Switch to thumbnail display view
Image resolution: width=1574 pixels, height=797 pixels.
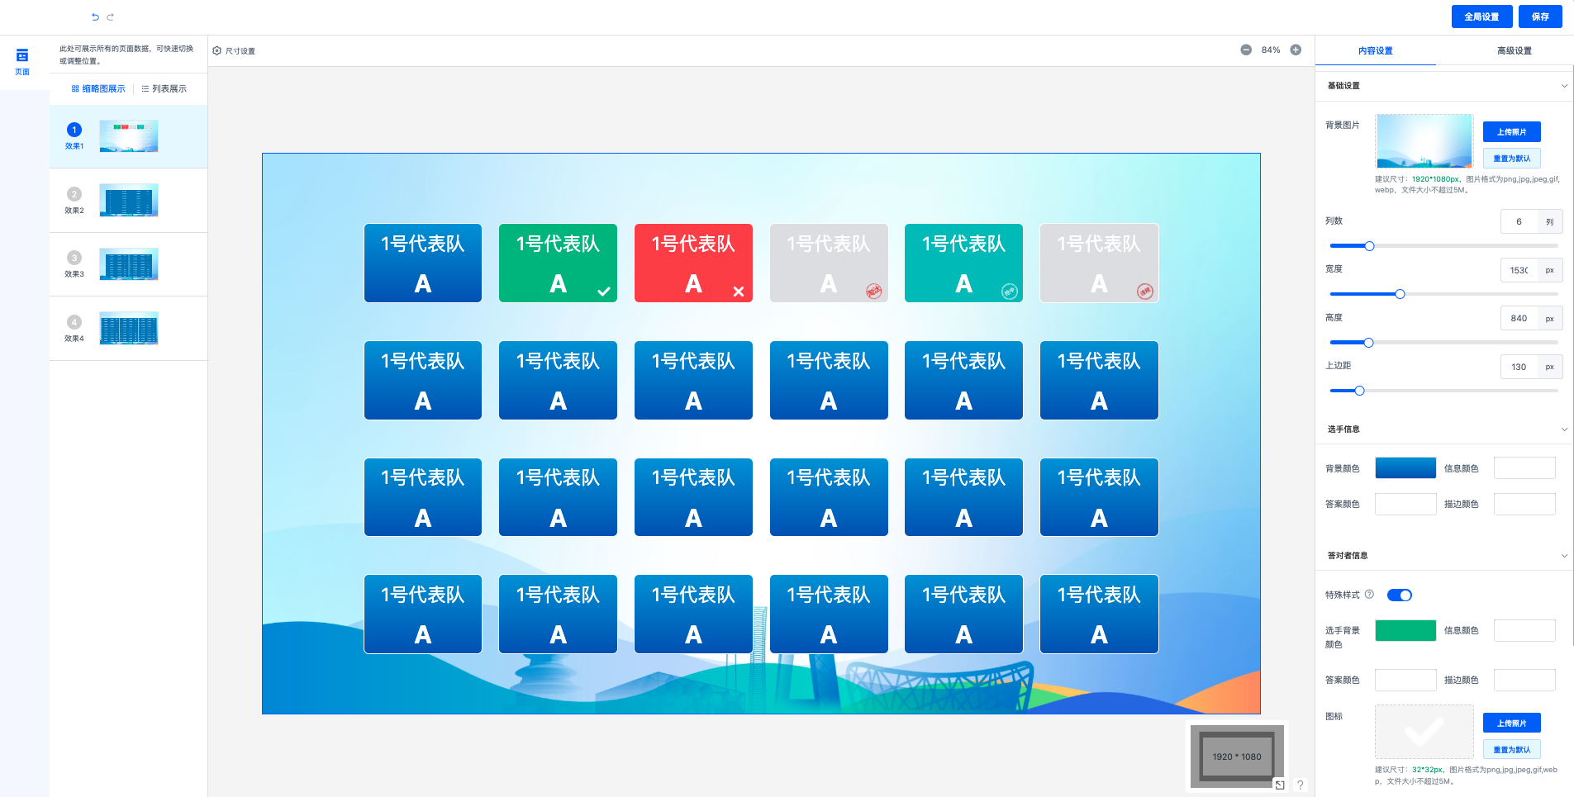(x=98, y=88)
